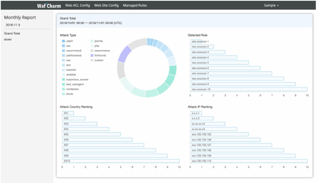This screenshot has width=318, height=183.
Task: Toggle suspicious_access legend entry
Action: click(75, 80)
